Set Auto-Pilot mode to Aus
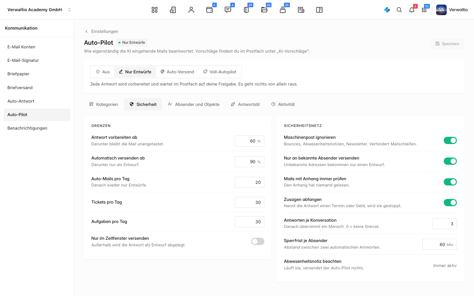474x296 pixels. (103, 72)
